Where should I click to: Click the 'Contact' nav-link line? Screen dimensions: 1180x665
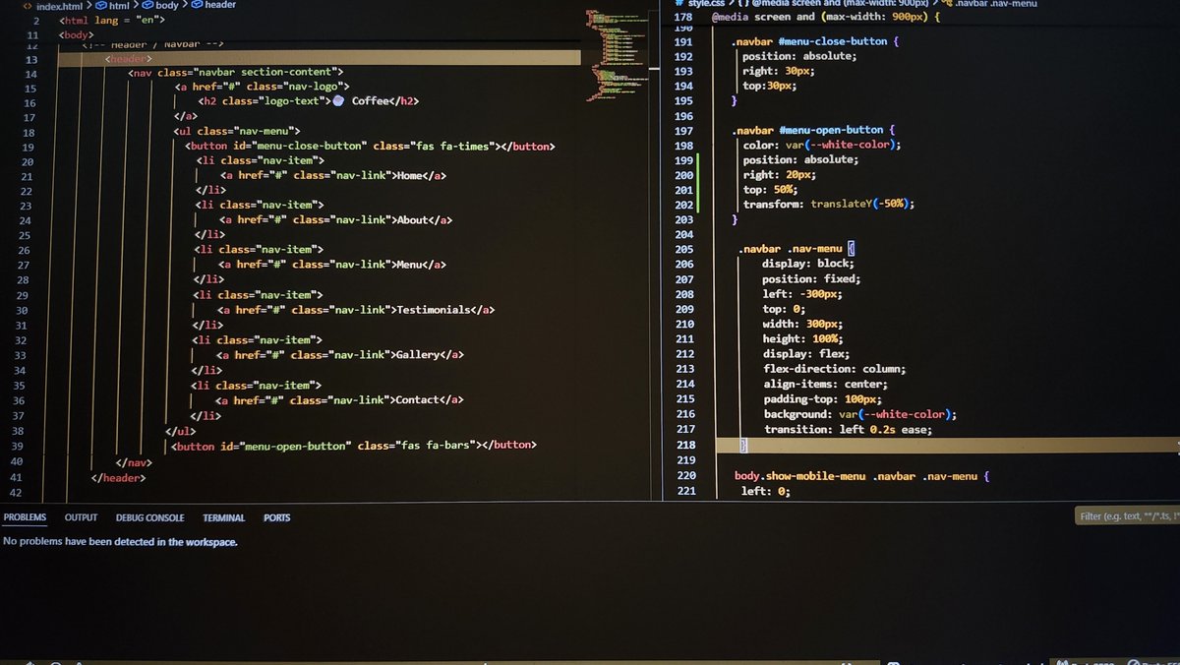pyautogui.click(x=339, y=399)
